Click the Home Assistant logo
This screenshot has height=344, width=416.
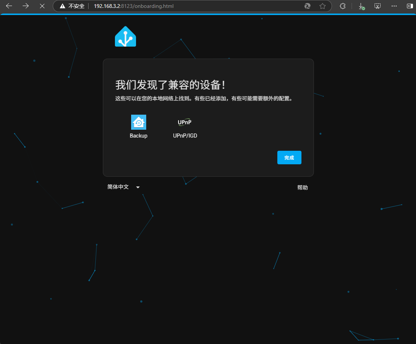[x=125, y=37]
